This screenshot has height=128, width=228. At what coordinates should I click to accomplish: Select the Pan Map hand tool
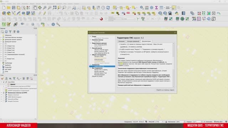[x=35, y=8]
